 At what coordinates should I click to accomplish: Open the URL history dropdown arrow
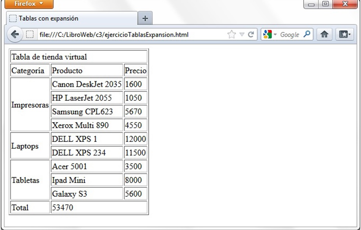242,35
